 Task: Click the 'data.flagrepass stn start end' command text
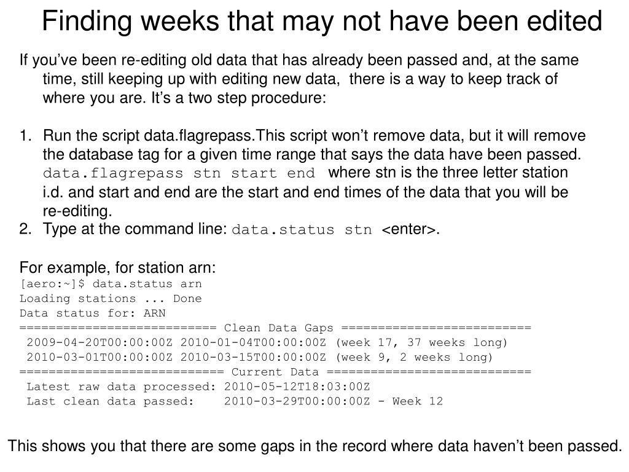coord(179,173)
